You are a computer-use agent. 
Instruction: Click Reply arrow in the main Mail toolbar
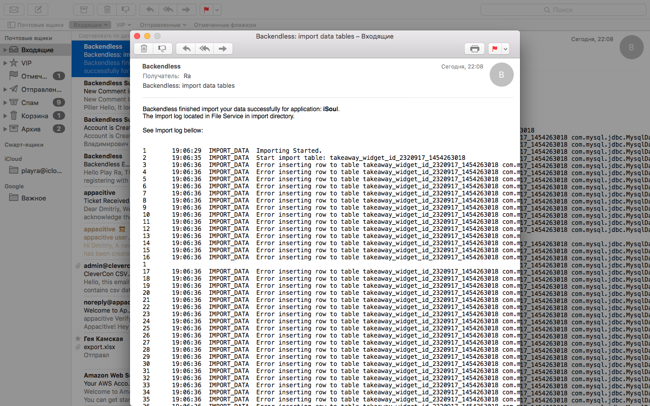149,10
